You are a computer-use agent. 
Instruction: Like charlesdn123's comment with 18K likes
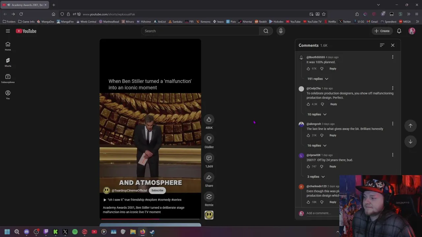click(308, 202)
